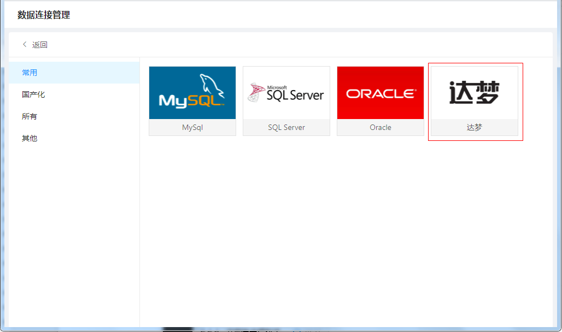Viewport: 562px width, 332px height.
Task: Click the MySql label below its logo
Action: click(192, 127)
